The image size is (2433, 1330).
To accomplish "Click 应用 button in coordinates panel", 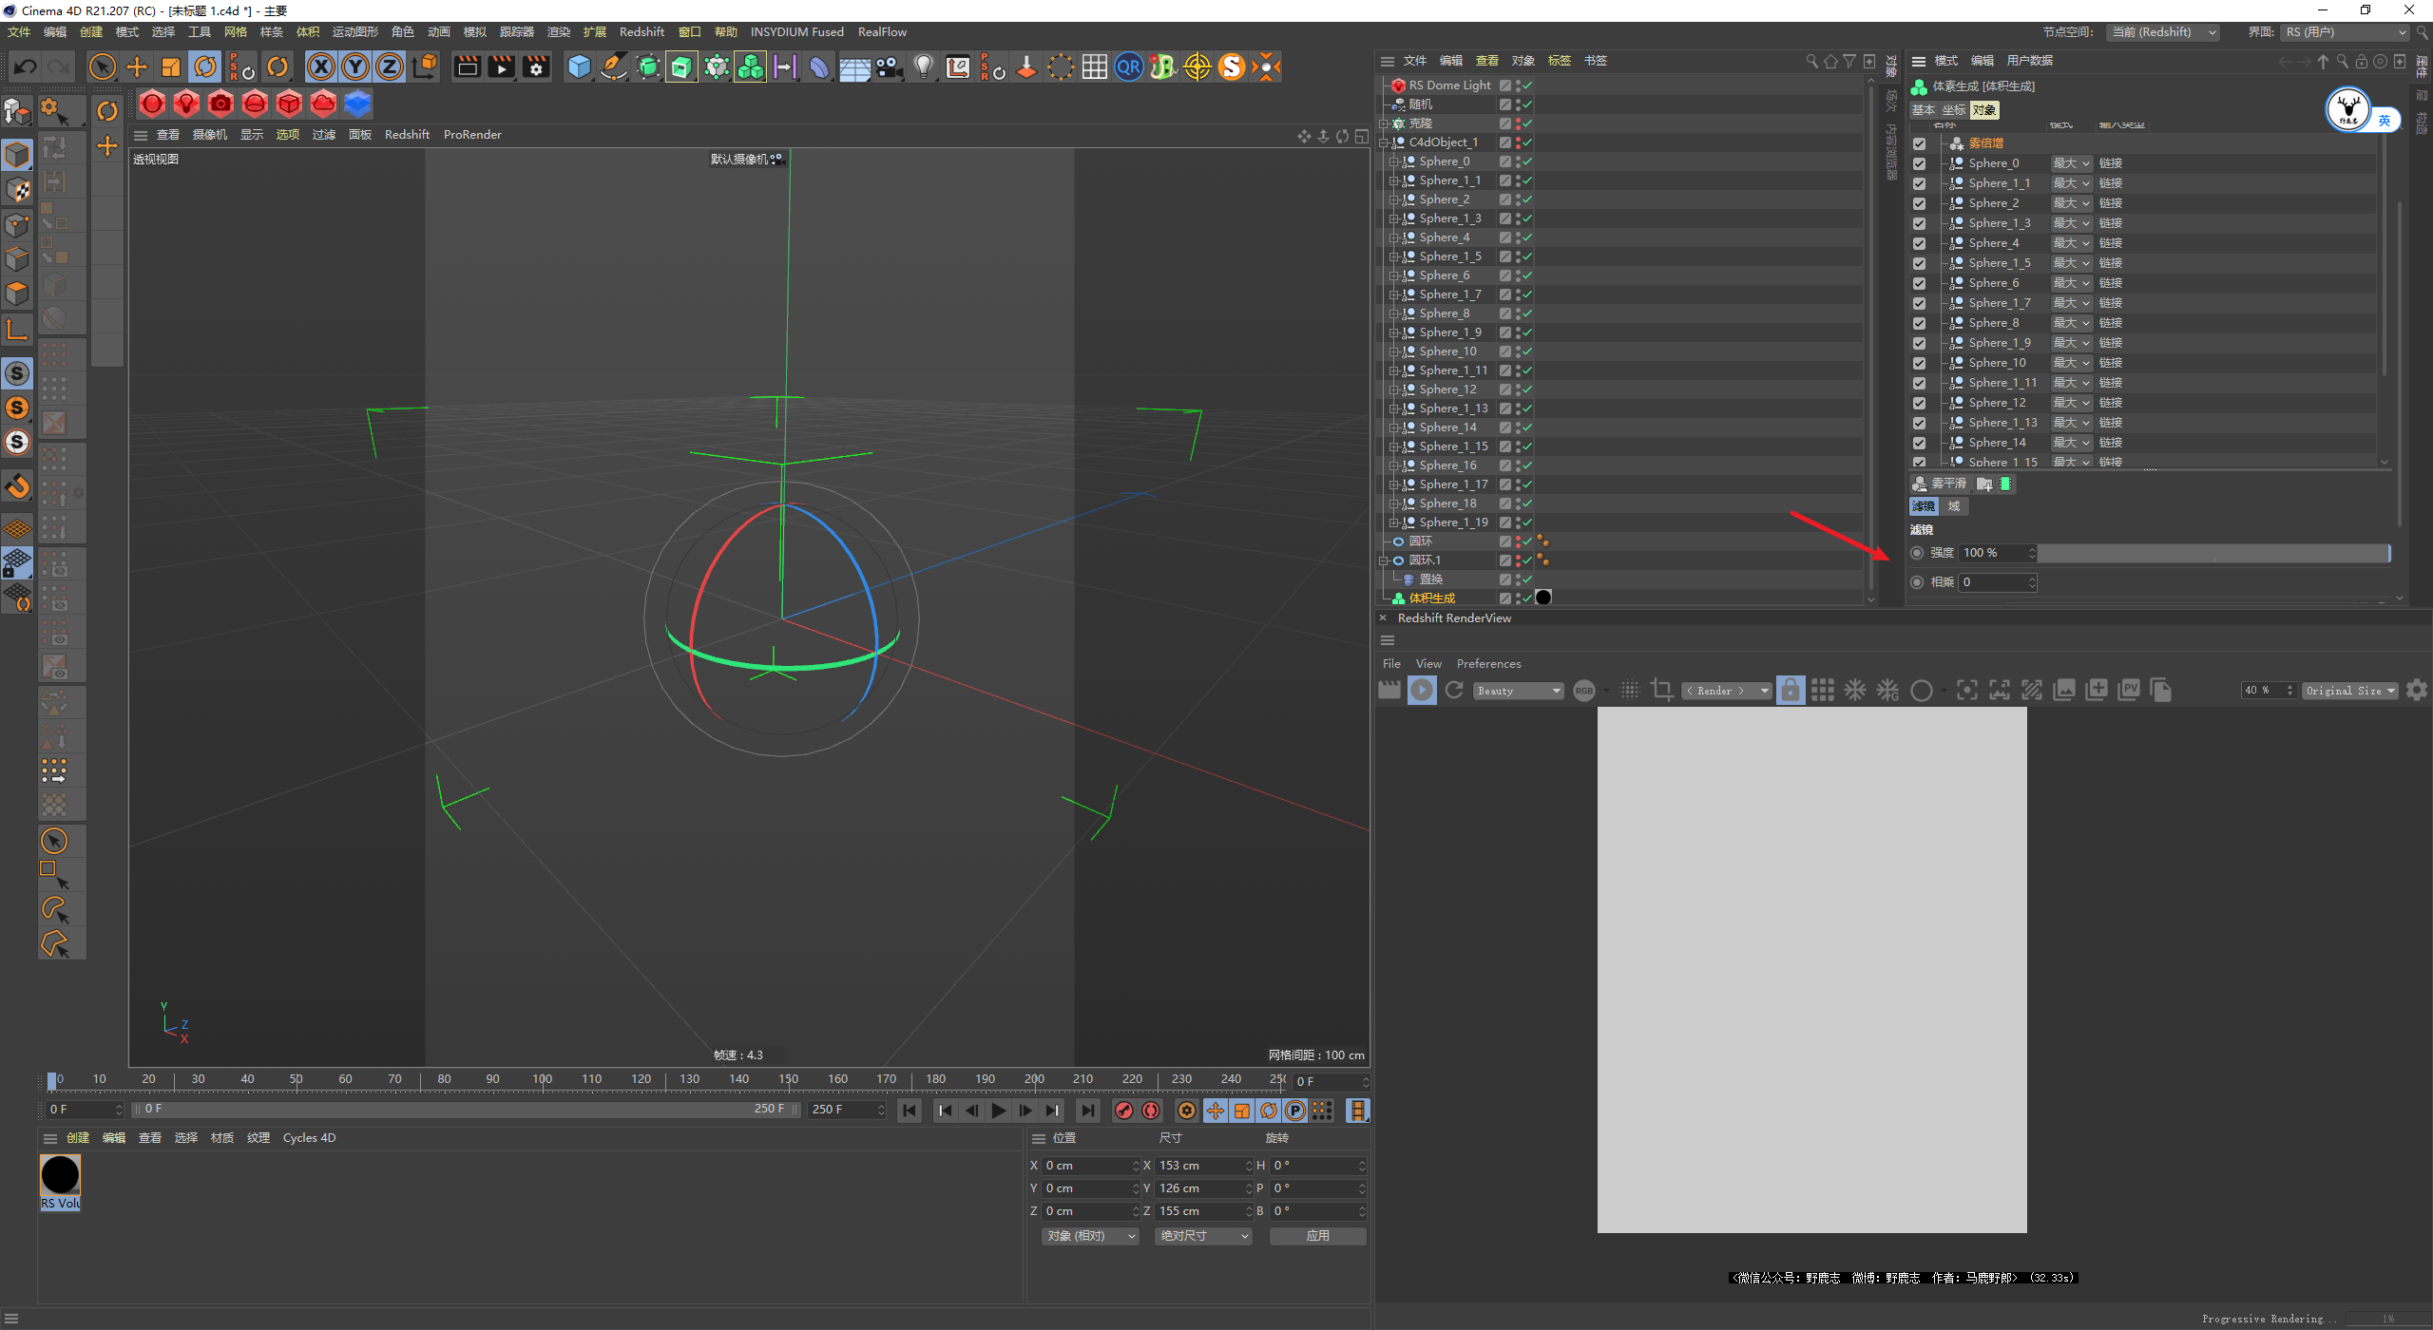I will (x=1317, y=1236).
